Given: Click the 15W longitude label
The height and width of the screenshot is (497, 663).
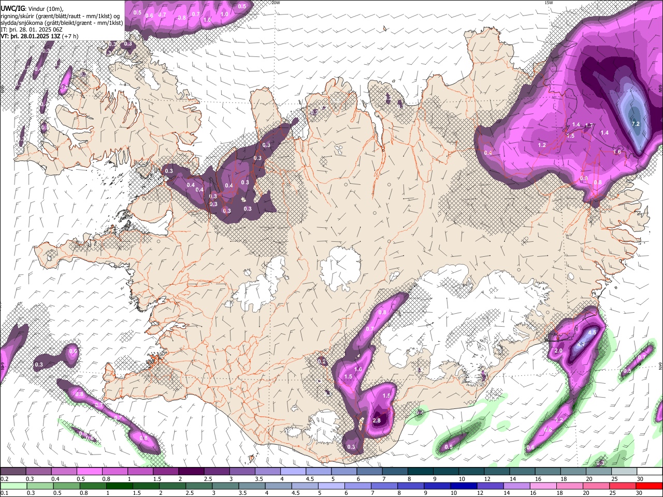Looking at the screenshot, I should pos(549,3).
